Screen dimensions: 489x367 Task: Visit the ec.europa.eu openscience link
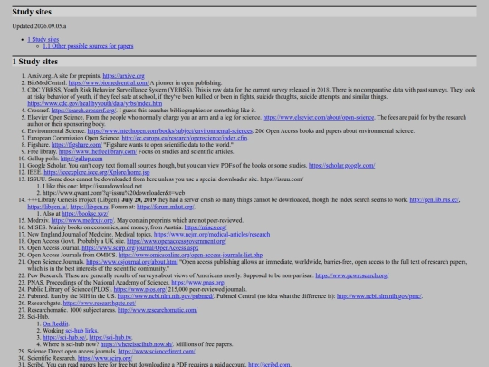[x=185, y=138]
